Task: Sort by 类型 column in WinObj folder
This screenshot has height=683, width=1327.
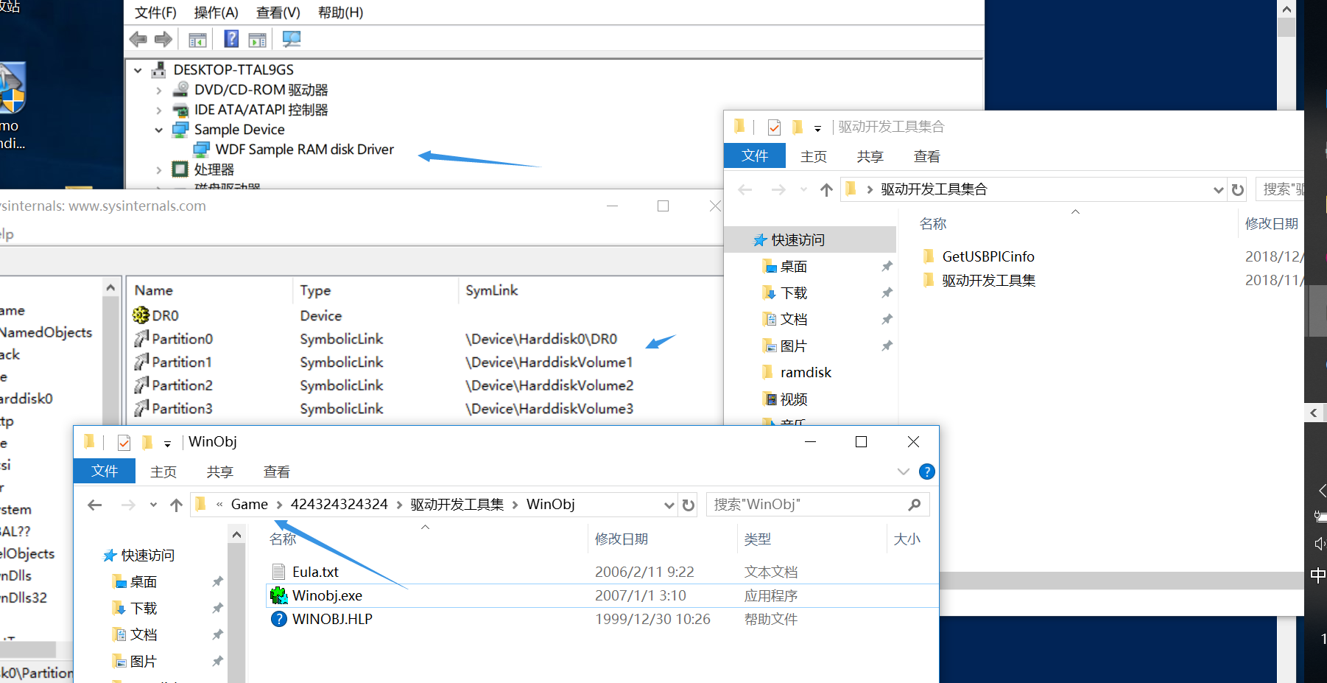Action: (x=758, y=539)
